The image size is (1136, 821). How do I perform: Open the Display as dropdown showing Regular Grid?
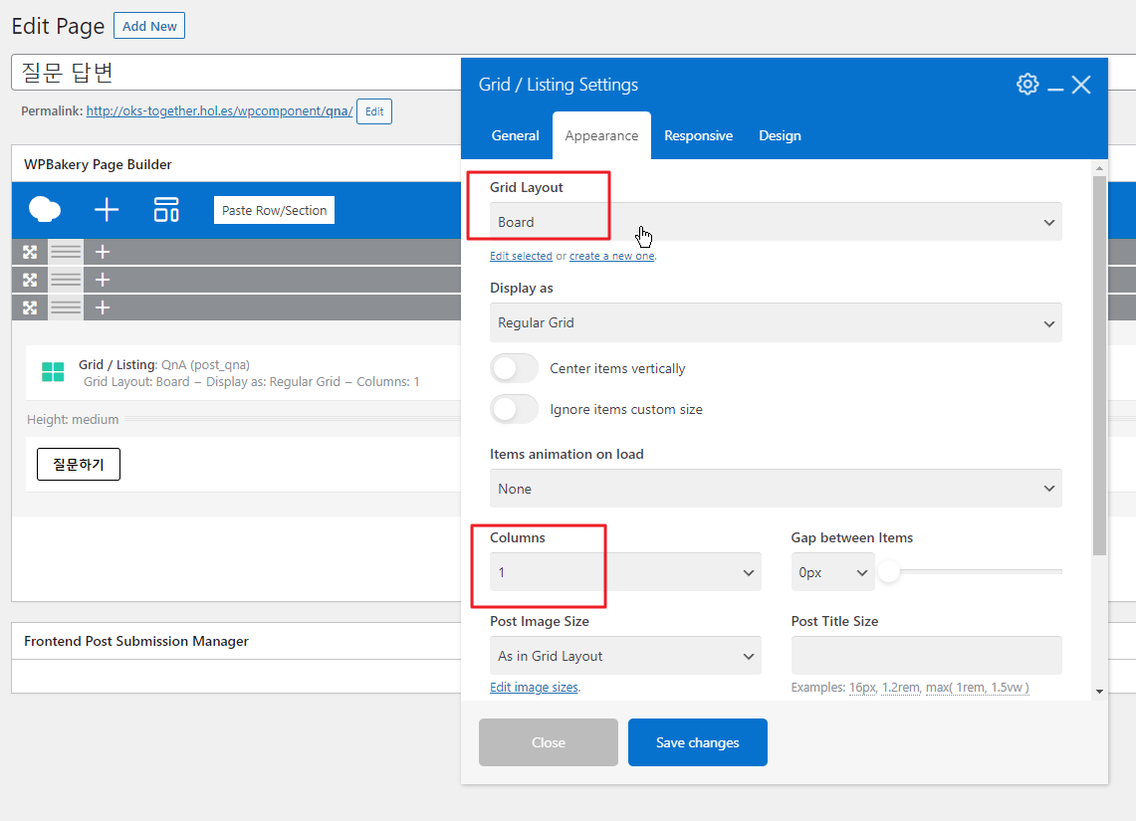(x=776, y=322)
